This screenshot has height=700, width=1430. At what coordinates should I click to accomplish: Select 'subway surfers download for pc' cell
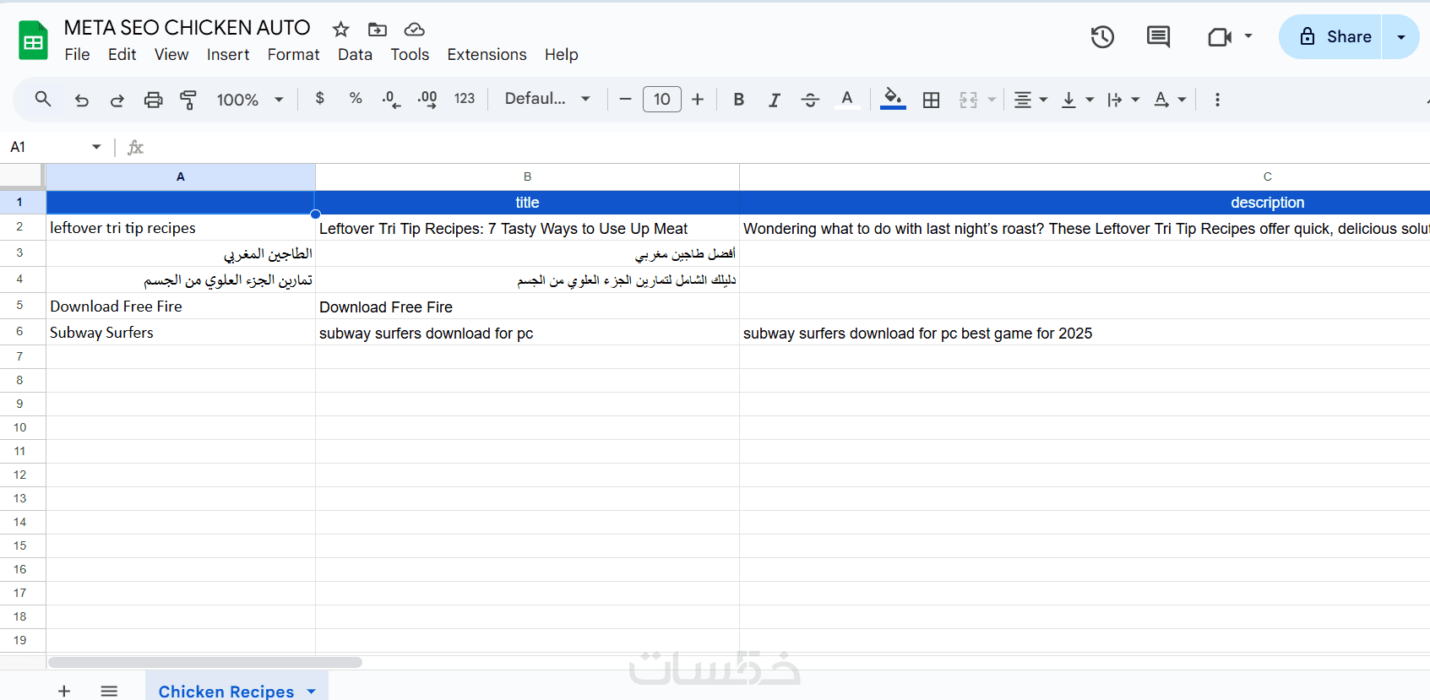[527, 333]
